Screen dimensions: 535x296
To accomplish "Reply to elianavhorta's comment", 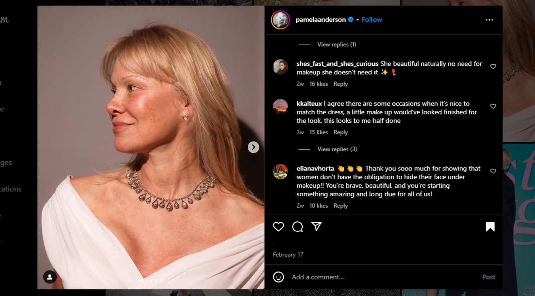I will coord(340,206).
